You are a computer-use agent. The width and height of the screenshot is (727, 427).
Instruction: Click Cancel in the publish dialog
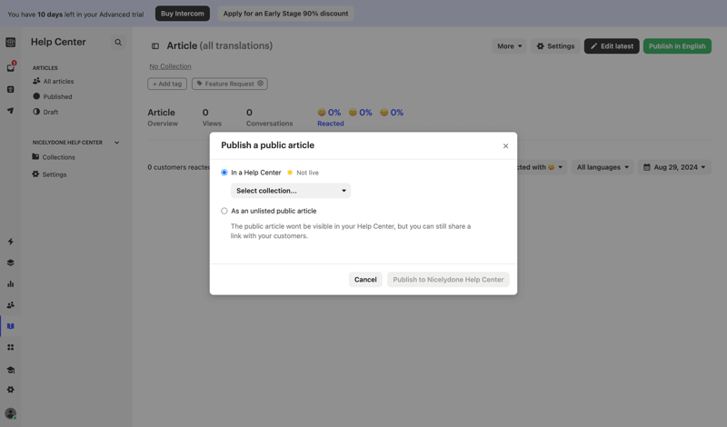365,280
